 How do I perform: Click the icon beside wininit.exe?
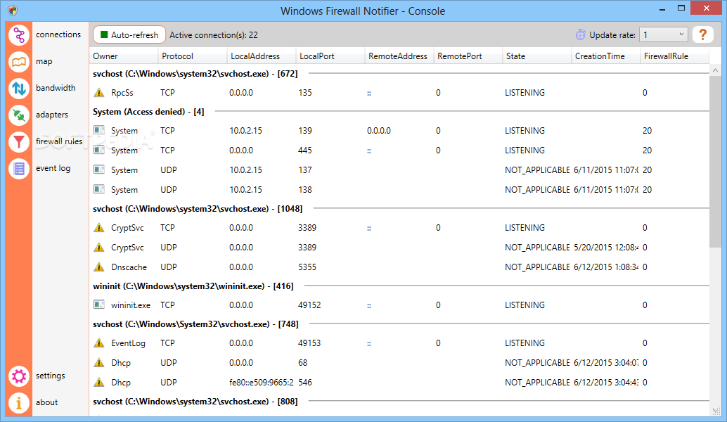(98, 305)
